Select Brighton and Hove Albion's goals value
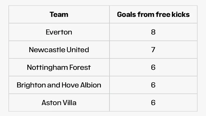The height and width of the screenshot is (116, 206). point(153,85)
